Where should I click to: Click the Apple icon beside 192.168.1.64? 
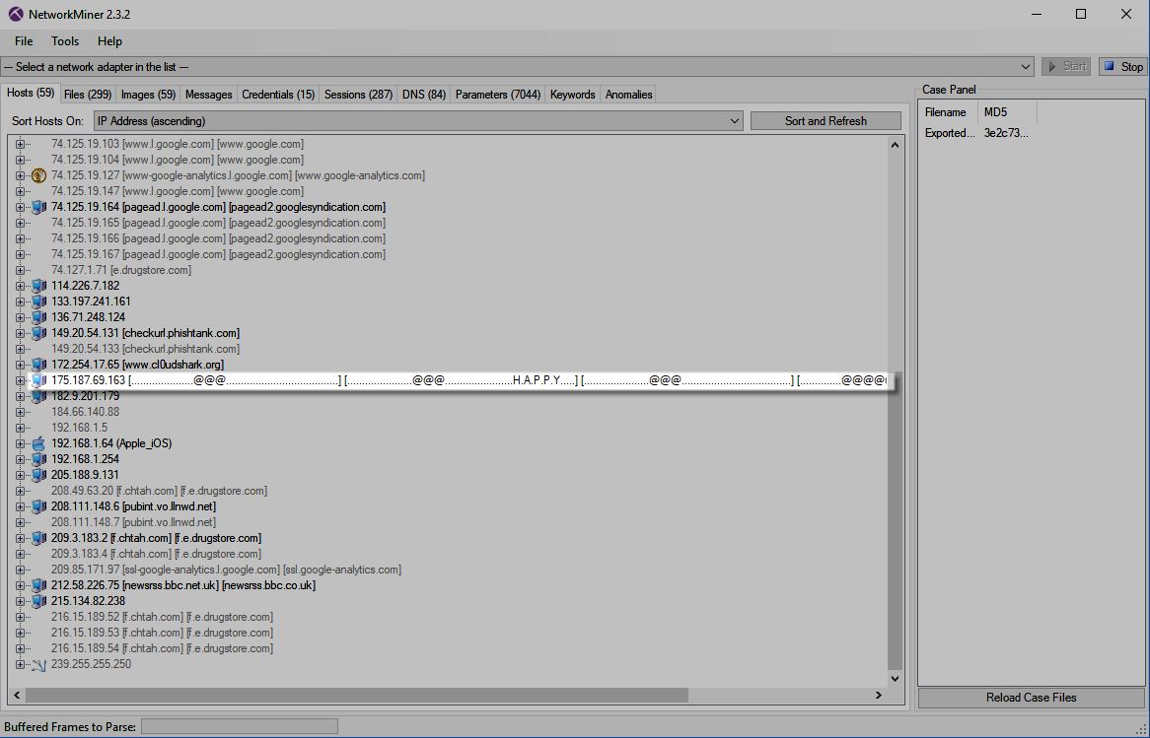pos(38,443)
